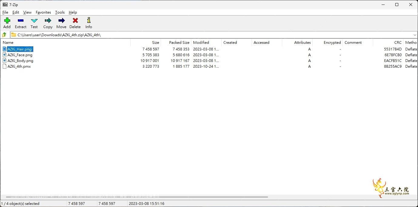Sort by Packed Size column header
The height and width of the screenshot is (207, 418).
click(176, 43)
